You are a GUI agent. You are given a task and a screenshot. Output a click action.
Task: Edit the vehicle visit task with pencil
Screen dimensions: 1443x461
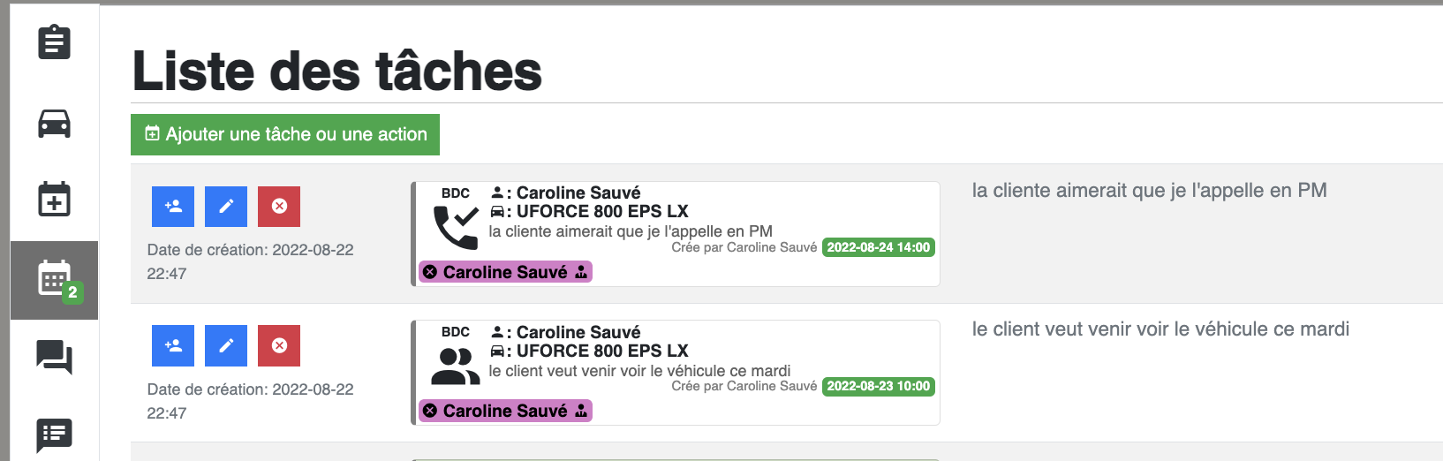[226, 345]
